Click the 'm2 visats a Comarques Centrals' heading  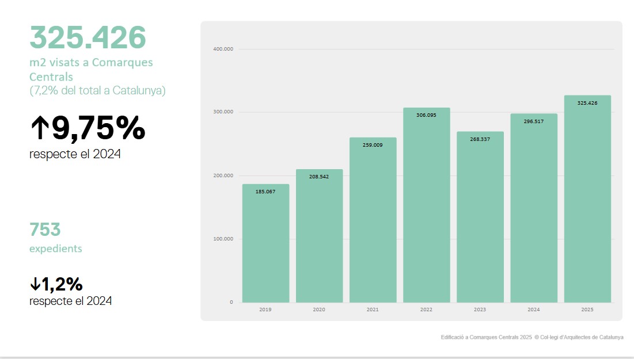click(x=91, y=69)
